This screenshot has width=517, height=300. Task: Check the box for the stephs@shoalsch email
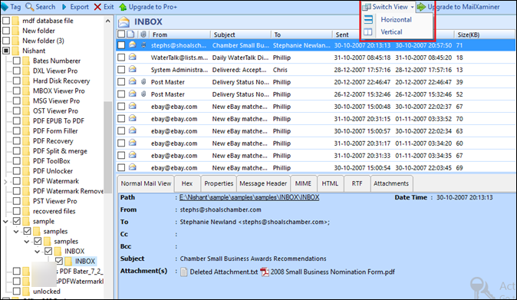point(121,45)
